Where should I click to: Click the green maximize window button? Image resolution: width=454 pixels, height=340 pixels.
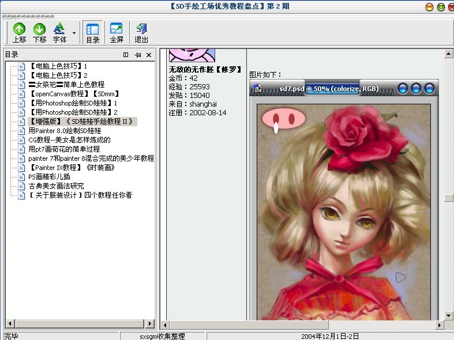tap(441, 7)
